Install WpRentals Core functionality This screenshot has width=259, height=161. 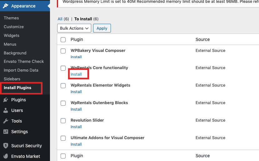tap(76, 74)
